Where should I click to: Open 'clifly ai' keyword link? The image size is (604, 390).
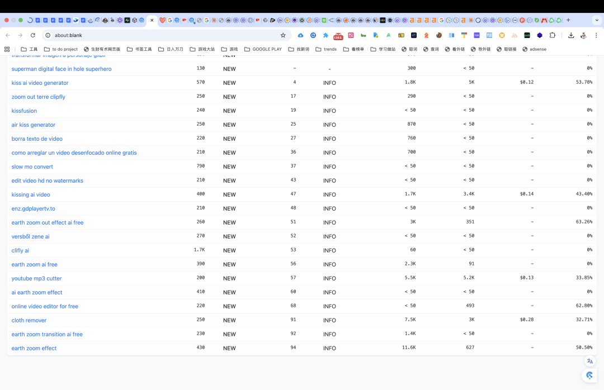(x=20, y=250)
